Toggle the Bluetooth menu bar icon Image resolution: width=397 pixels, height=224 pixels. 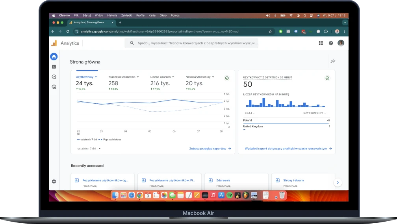click(x=275, y=15)
